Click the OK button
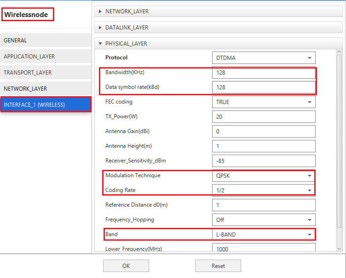This screenshot has height=278, width=346. [x=126, y=266]
